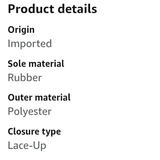Click the word details in the heading
Image resolution: width=160 pixels, height=160 pixels.
coord(77,9)
